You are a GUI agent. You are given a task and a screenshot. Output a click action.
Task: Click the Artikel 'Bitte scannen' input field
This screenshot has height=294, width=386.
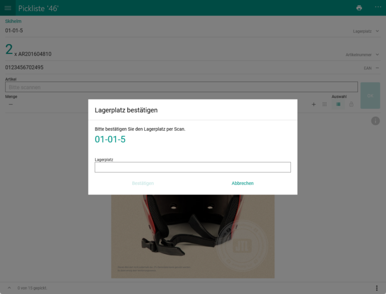click(x=181, y=87)
